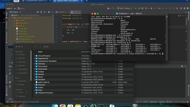The width and height of the screenshot is (190, 107).
Task: Open a new browser tab with plus
Action: [x=86, y=1]
